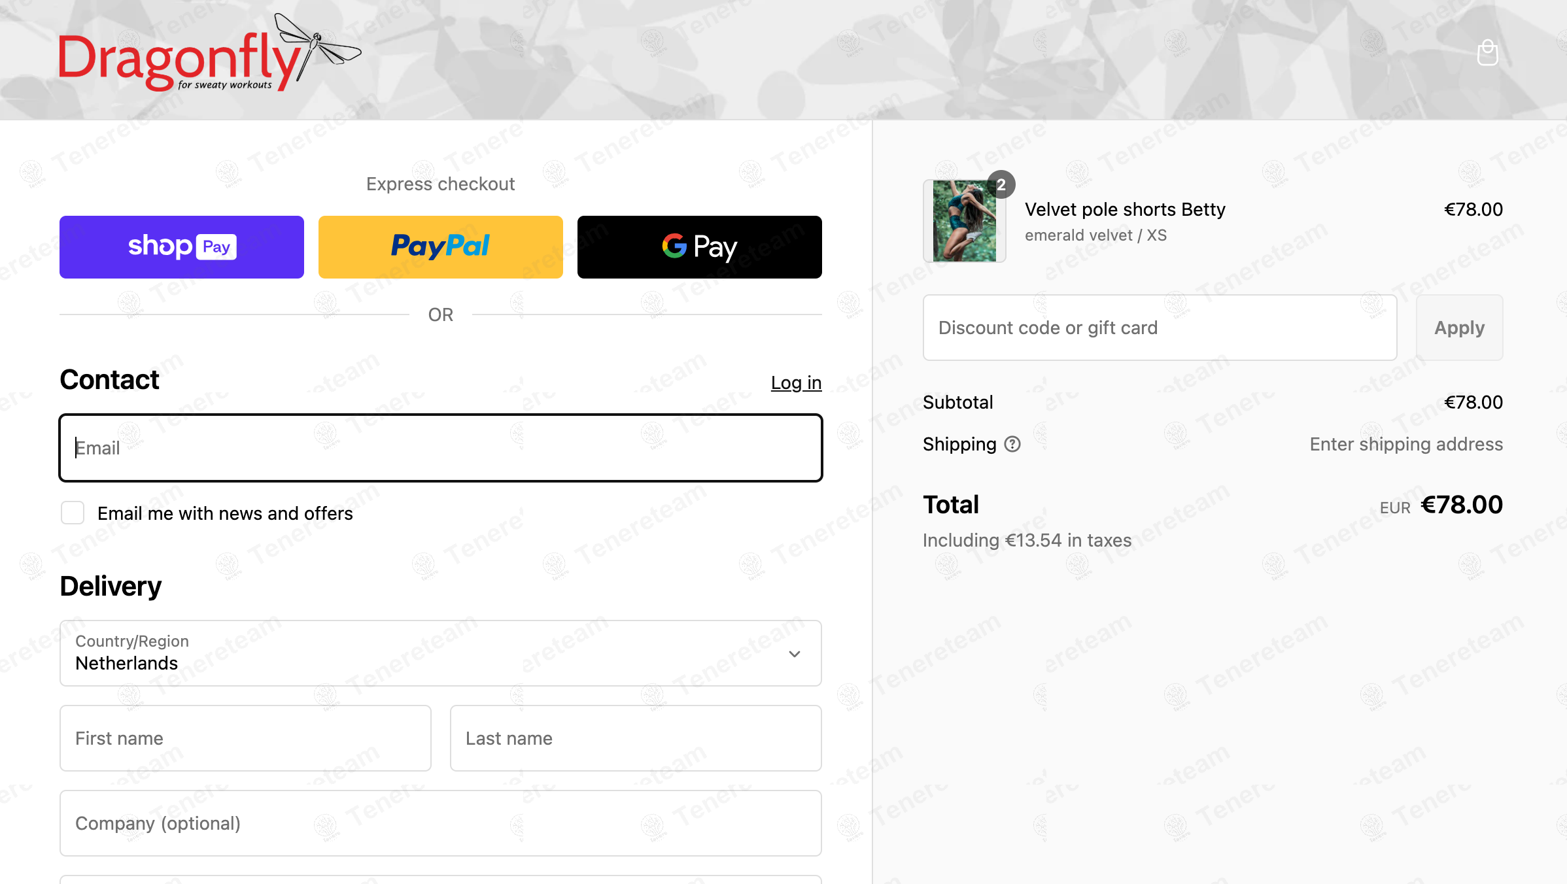Select the Google Pay button
The height and width of the screenshot is (884, 1567).
[x=700, y=247]
